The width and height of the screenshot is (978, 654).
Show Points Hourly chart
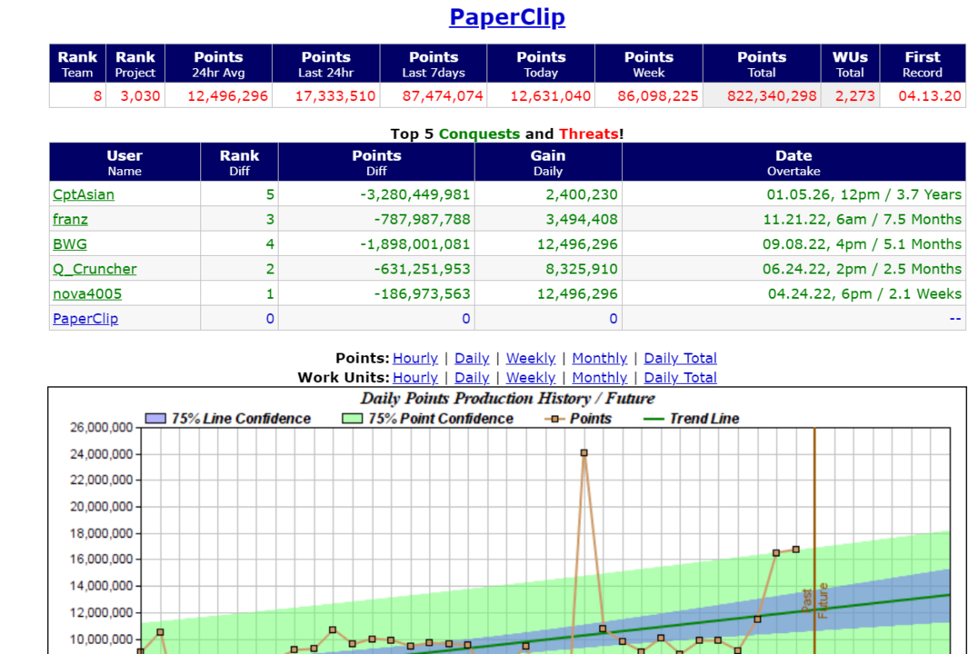coord(414,358)
